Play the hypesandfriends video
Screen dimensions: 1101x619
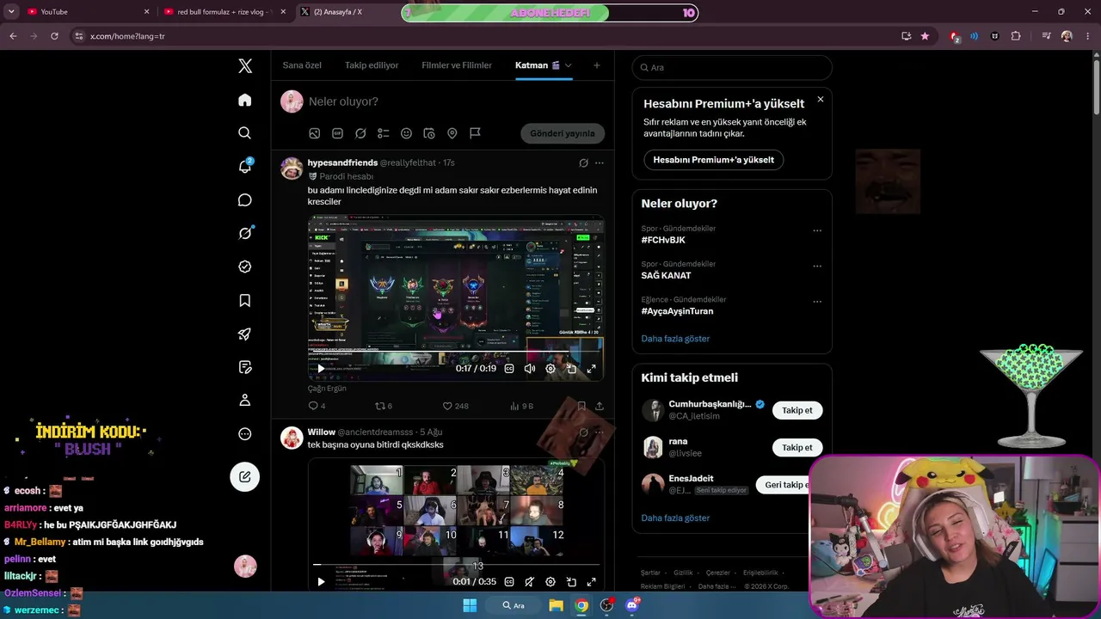coord(321,369)
